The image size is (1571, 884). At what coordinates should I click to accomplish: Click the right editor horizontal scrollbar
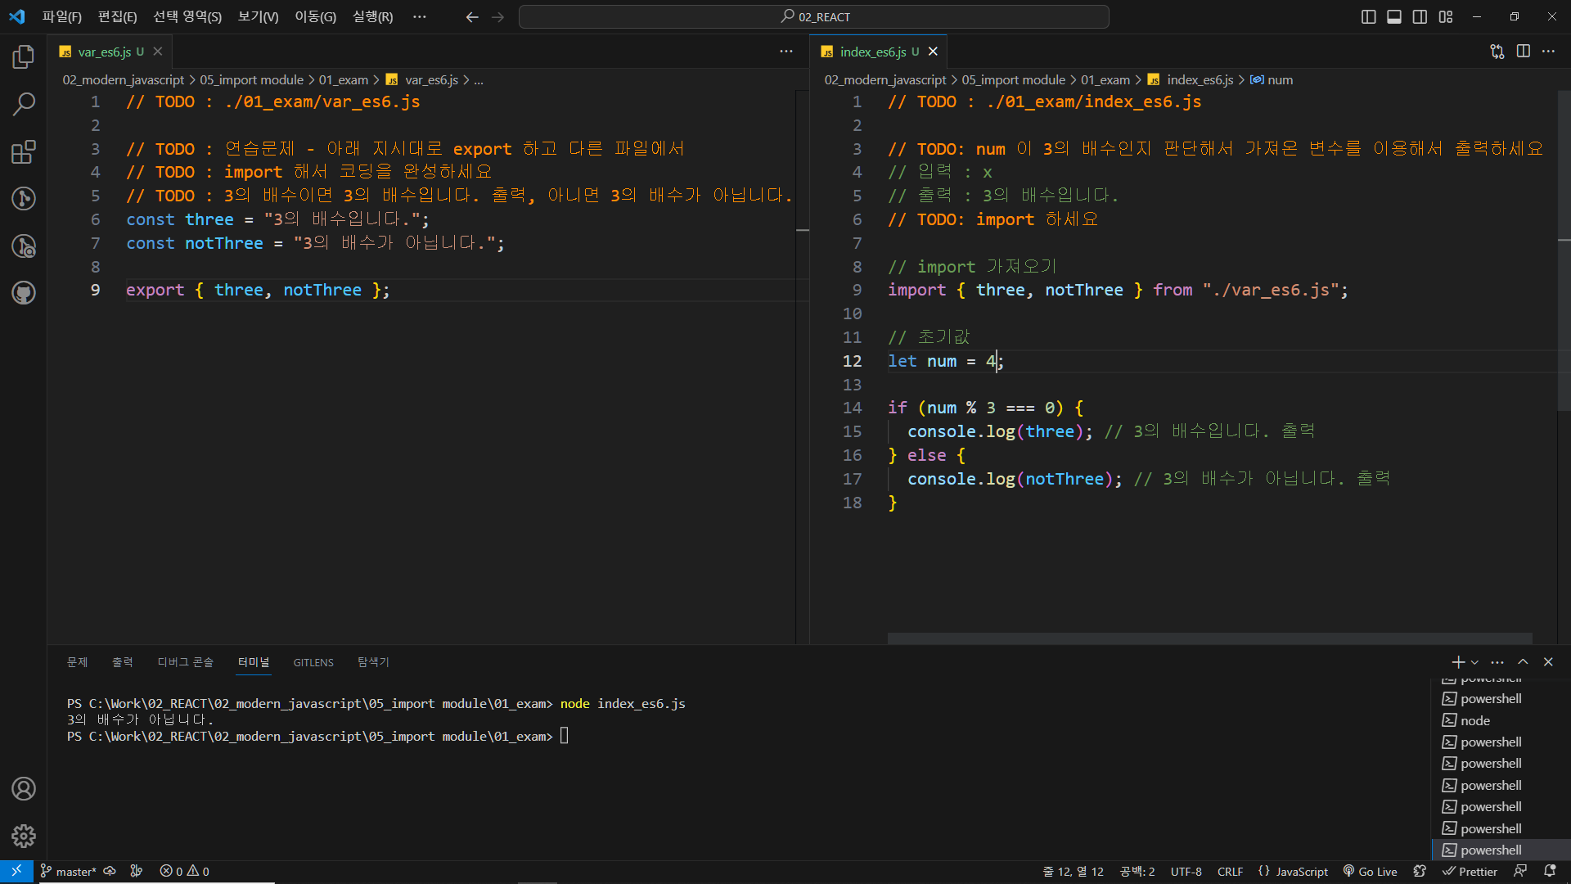(1209, 638)
